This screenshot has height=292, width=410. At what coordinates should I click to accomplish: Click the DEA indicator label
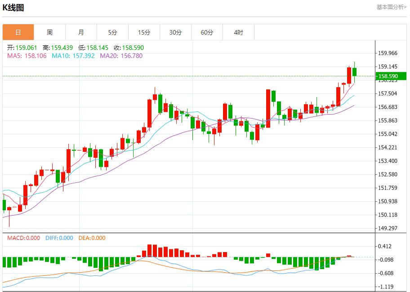[92, 238]
